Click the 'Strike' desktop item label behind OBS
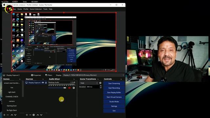The image size is (210, 118). point(25,2)
